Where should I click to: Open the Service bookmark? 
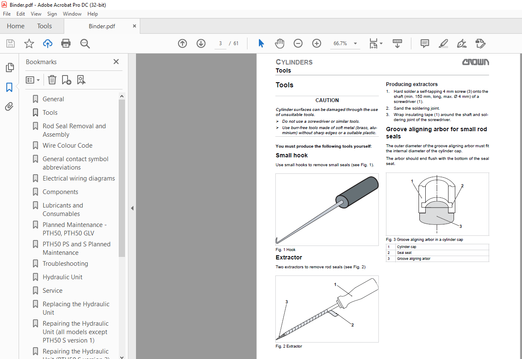point(52,291)
